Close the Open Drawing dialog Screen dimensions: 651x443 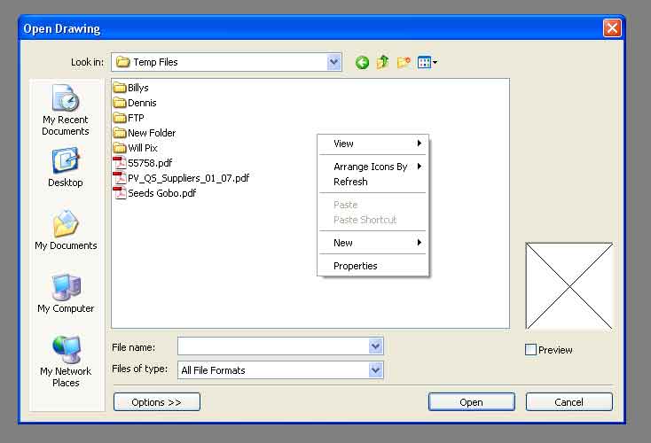tap(612, 28)
